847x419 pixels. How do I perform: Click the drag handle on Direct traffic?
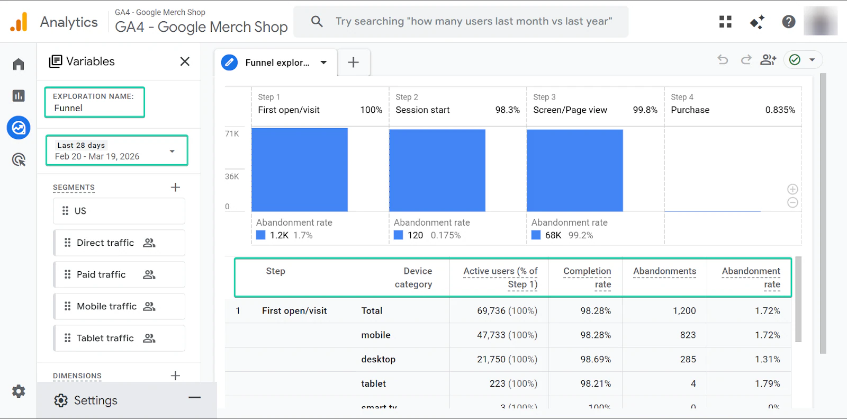(67, 243)
